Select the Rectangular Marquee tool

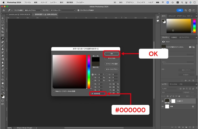pos(3,21)
